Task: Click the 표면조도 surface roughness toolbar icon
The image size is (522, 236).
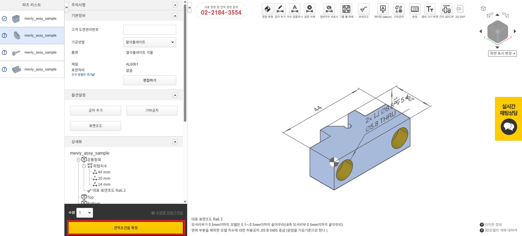Action: pos(363,9)
